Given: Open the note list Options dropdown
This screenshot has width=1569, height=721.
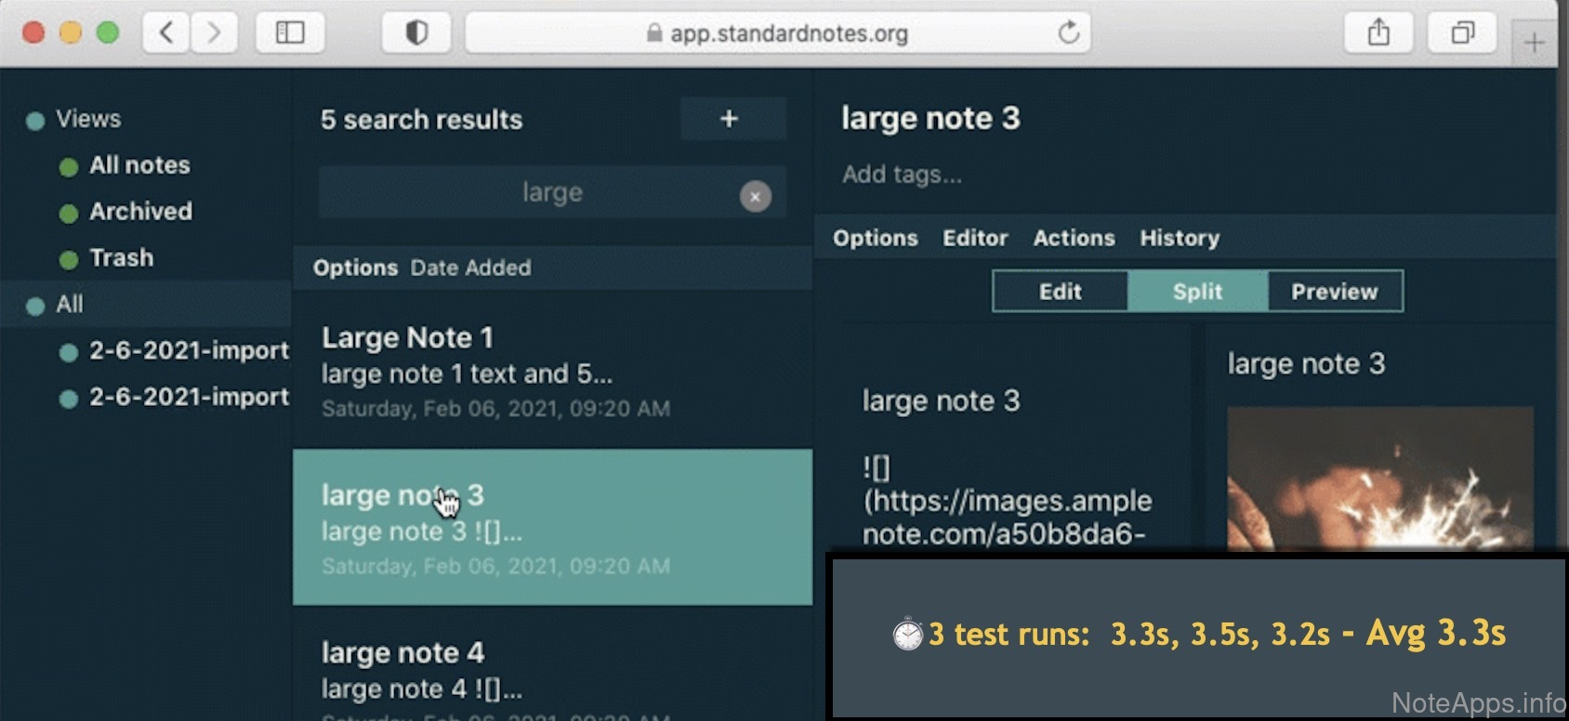Looking at the screenshot, I should pyautogui.click(x=355, y=268).
